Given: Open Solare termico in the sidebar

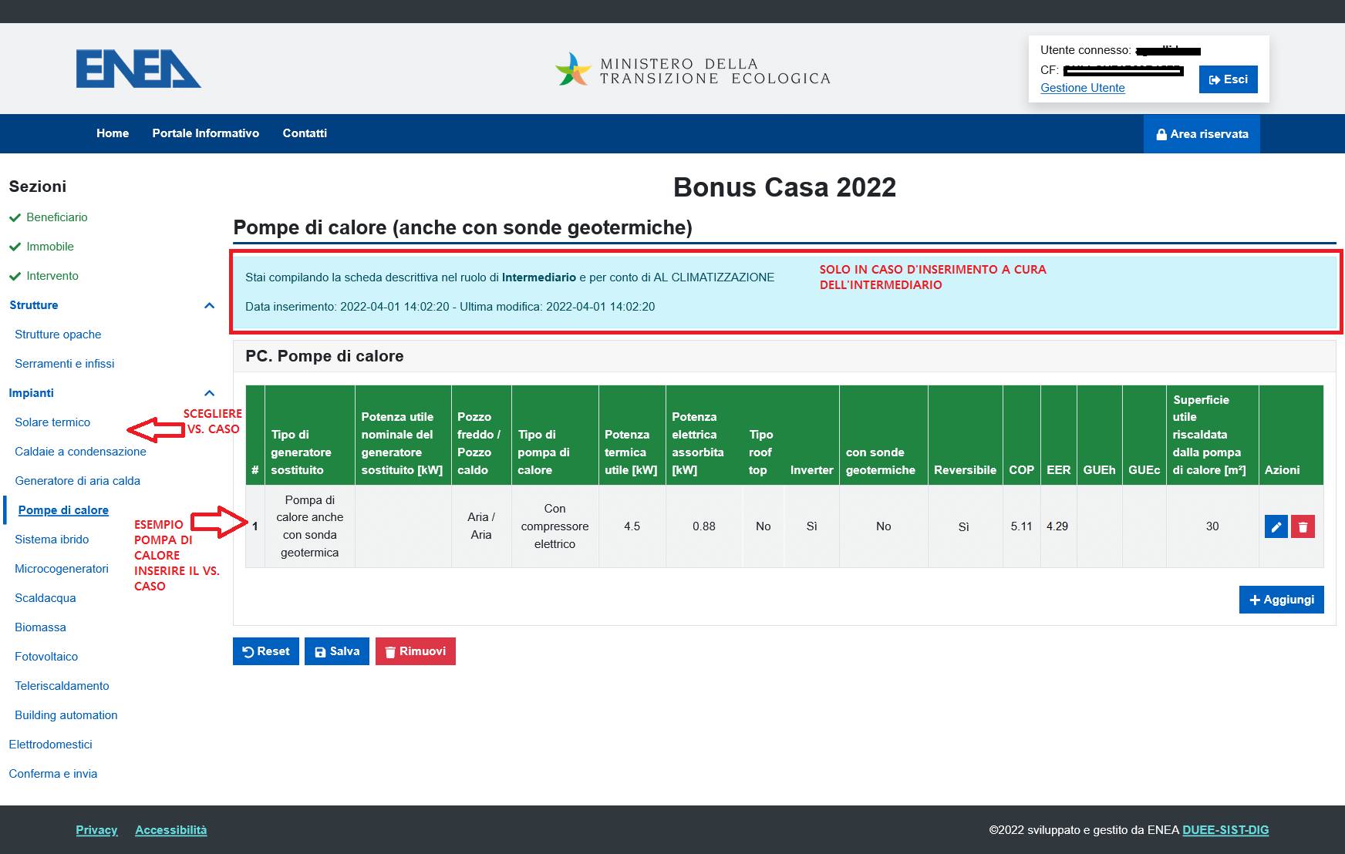Looking at the screenshot, I should [x=52, y=422].
